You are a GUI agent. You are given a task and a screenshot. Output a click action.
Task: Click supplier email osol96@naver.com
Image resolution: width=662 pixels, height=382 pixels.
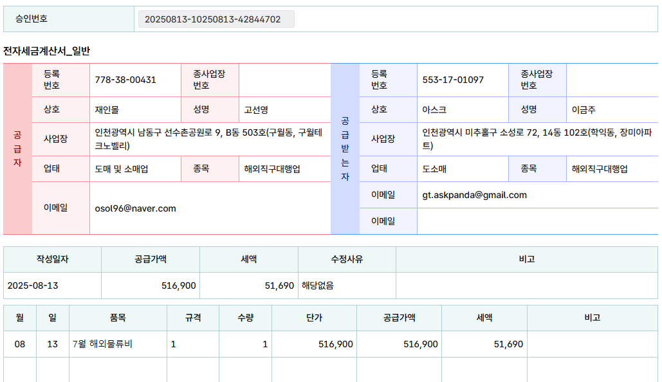(135, 208)
